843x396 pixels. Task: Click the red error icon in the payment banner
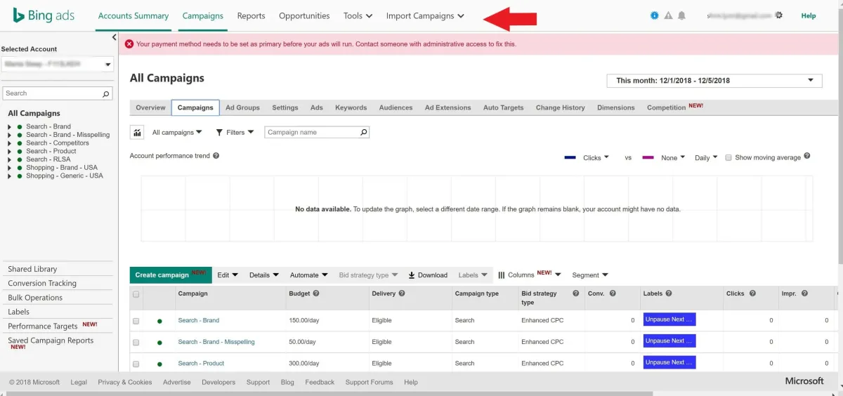pos(129,44)
